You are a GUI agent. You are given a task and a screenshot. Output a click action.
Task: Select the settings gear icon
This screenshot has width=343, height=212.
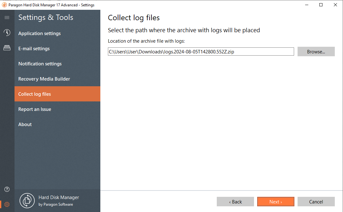pos(7,204)
